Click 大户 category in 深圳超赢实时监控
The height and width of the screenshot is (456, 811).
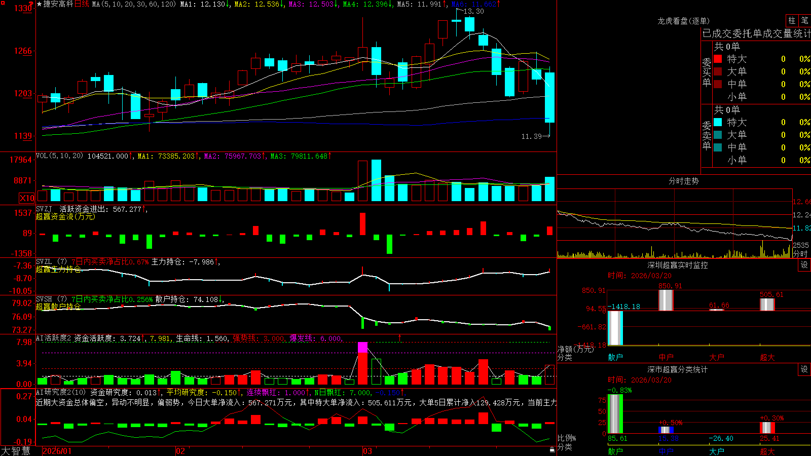tap(717, 357)
